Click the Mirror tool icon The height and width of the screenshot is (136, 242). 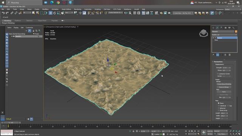pyautogui.click(x=126, y=13)
